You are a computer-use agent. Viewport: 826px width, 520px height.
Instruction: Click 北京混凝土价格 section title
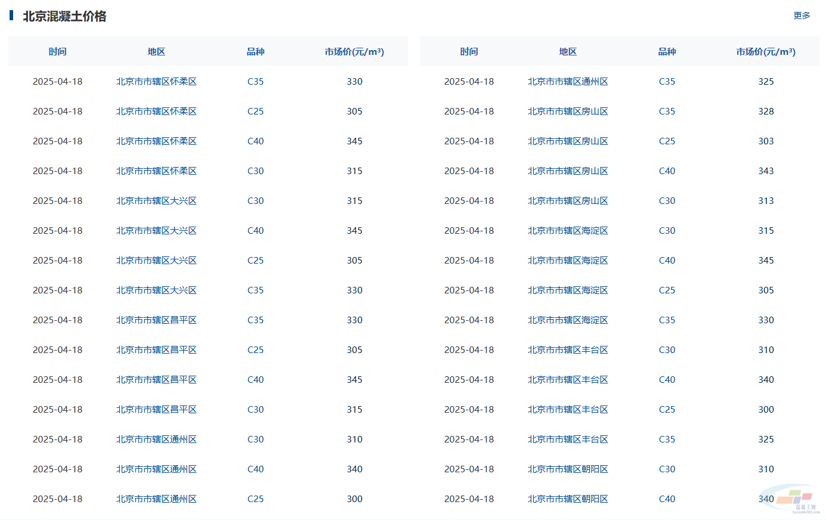pos(64,17)
